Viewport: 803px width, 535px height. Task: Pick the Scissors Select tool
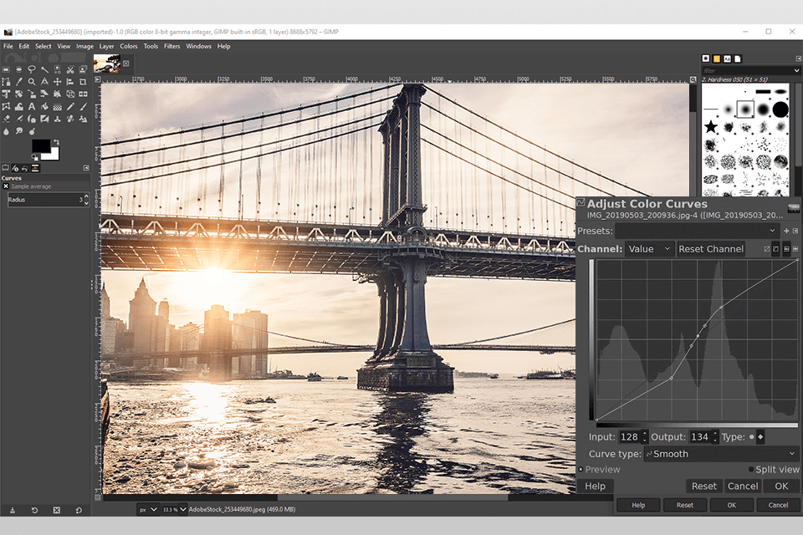click(x=70, y=69)
